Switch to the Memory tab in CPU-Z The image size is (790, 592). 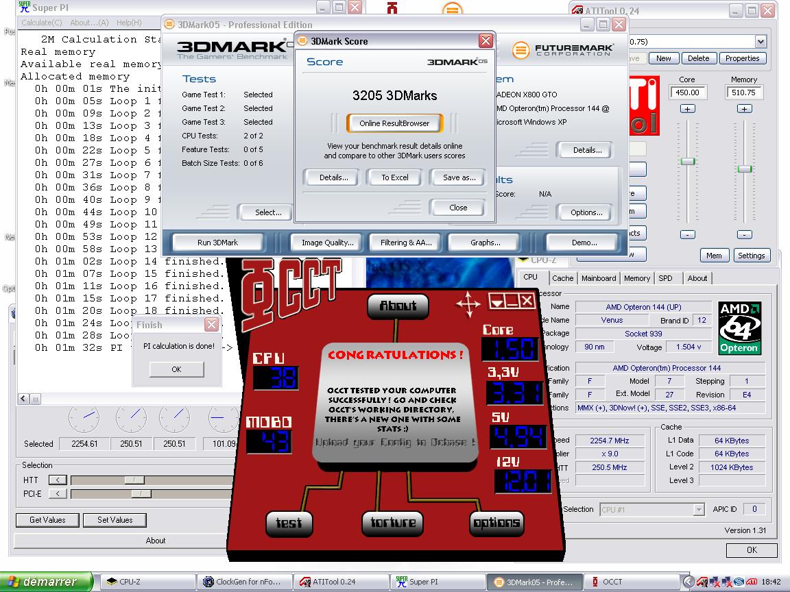[x=637, y=278]
